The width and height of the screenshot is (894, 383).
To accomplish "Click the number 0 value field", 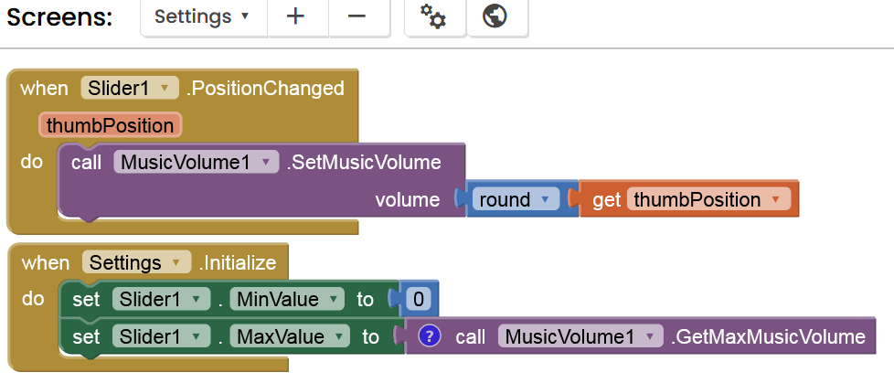I will (x=419, y=300).
